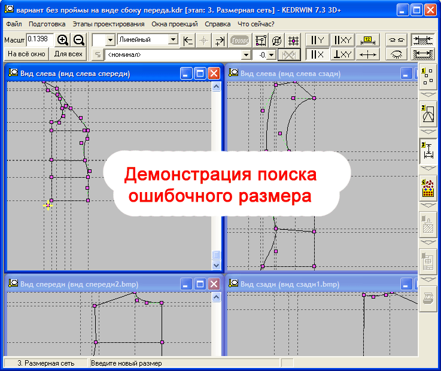Open stage 2 shapes button in sidebar
441x371 pixels.
pos(428,114)
